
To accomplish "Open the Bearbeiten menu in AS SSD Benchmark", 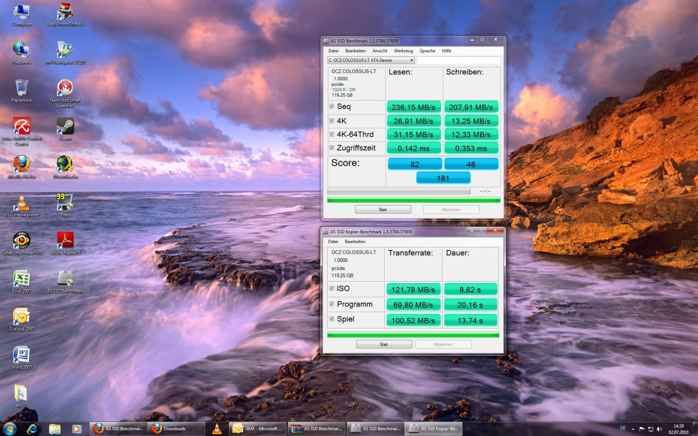I will (x=355, y=51).
